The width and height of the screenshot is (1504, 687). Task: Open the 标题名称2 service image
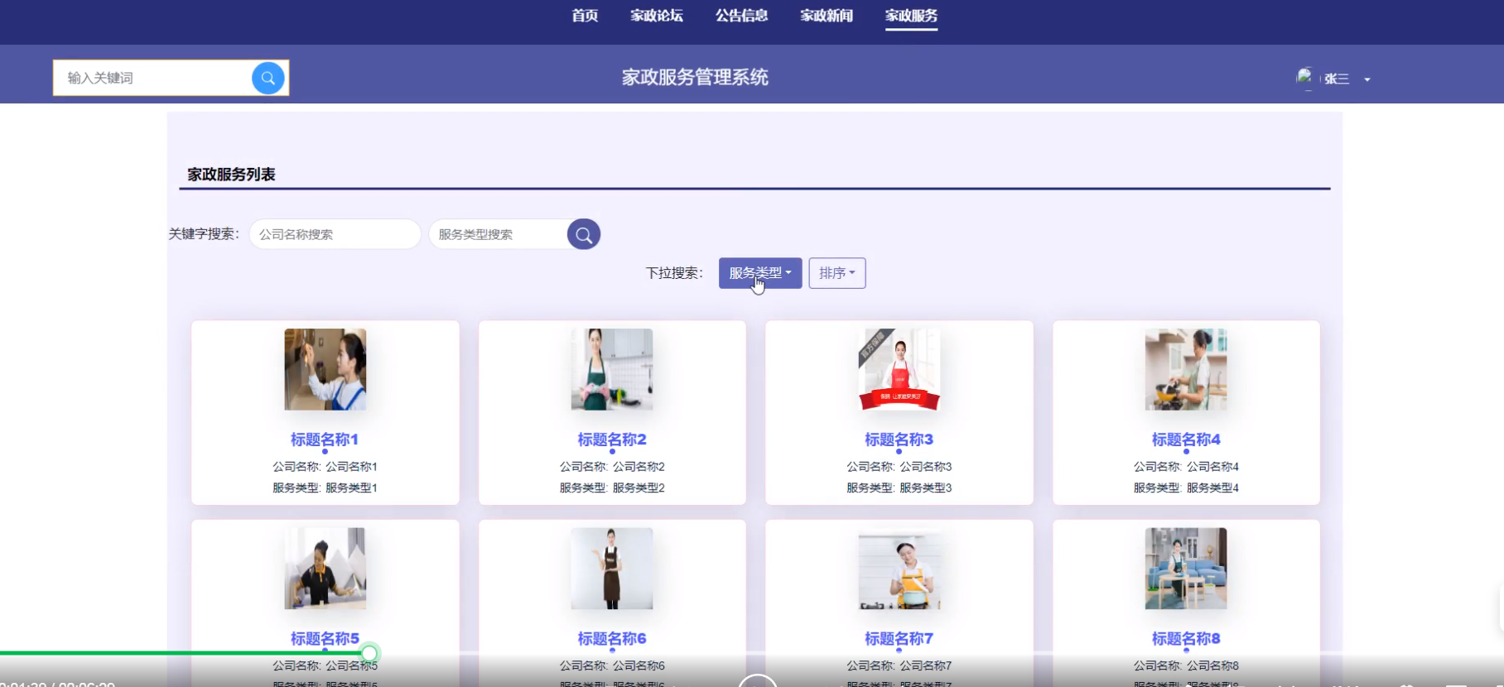[x=612, y=369]
